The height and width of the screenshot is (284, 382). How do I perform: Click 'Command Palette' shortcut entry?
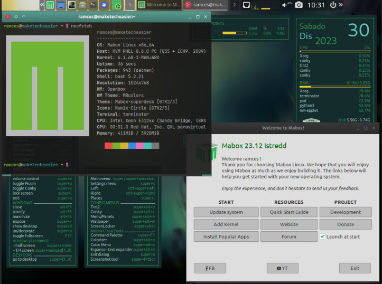(x=123, y=235)
